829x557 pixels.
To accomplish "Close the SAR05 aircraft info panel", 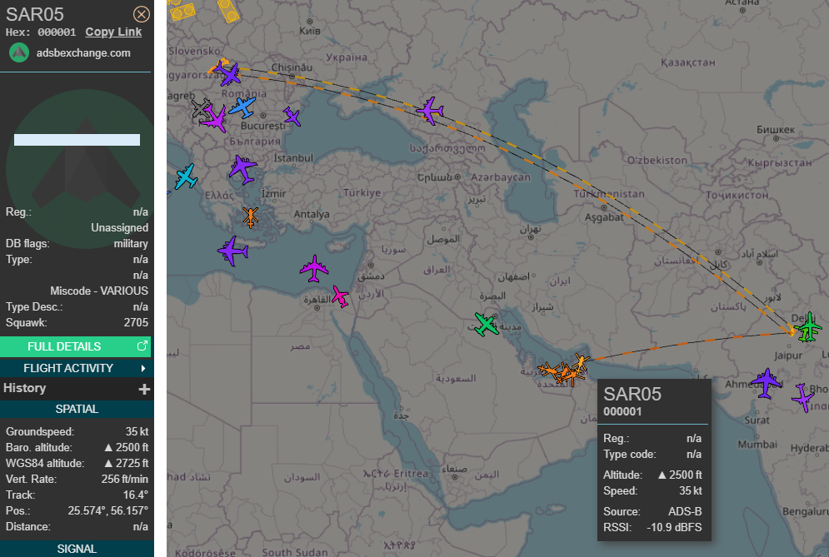I will pos(142,14).
